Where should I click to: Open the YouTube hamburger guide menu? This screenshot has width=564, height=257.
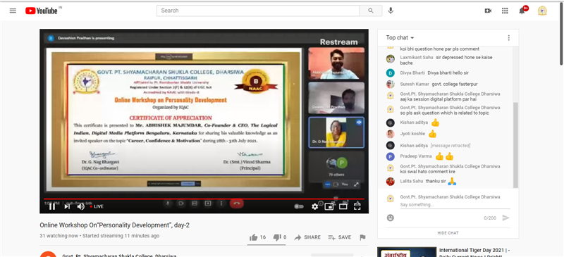[13, 11]
